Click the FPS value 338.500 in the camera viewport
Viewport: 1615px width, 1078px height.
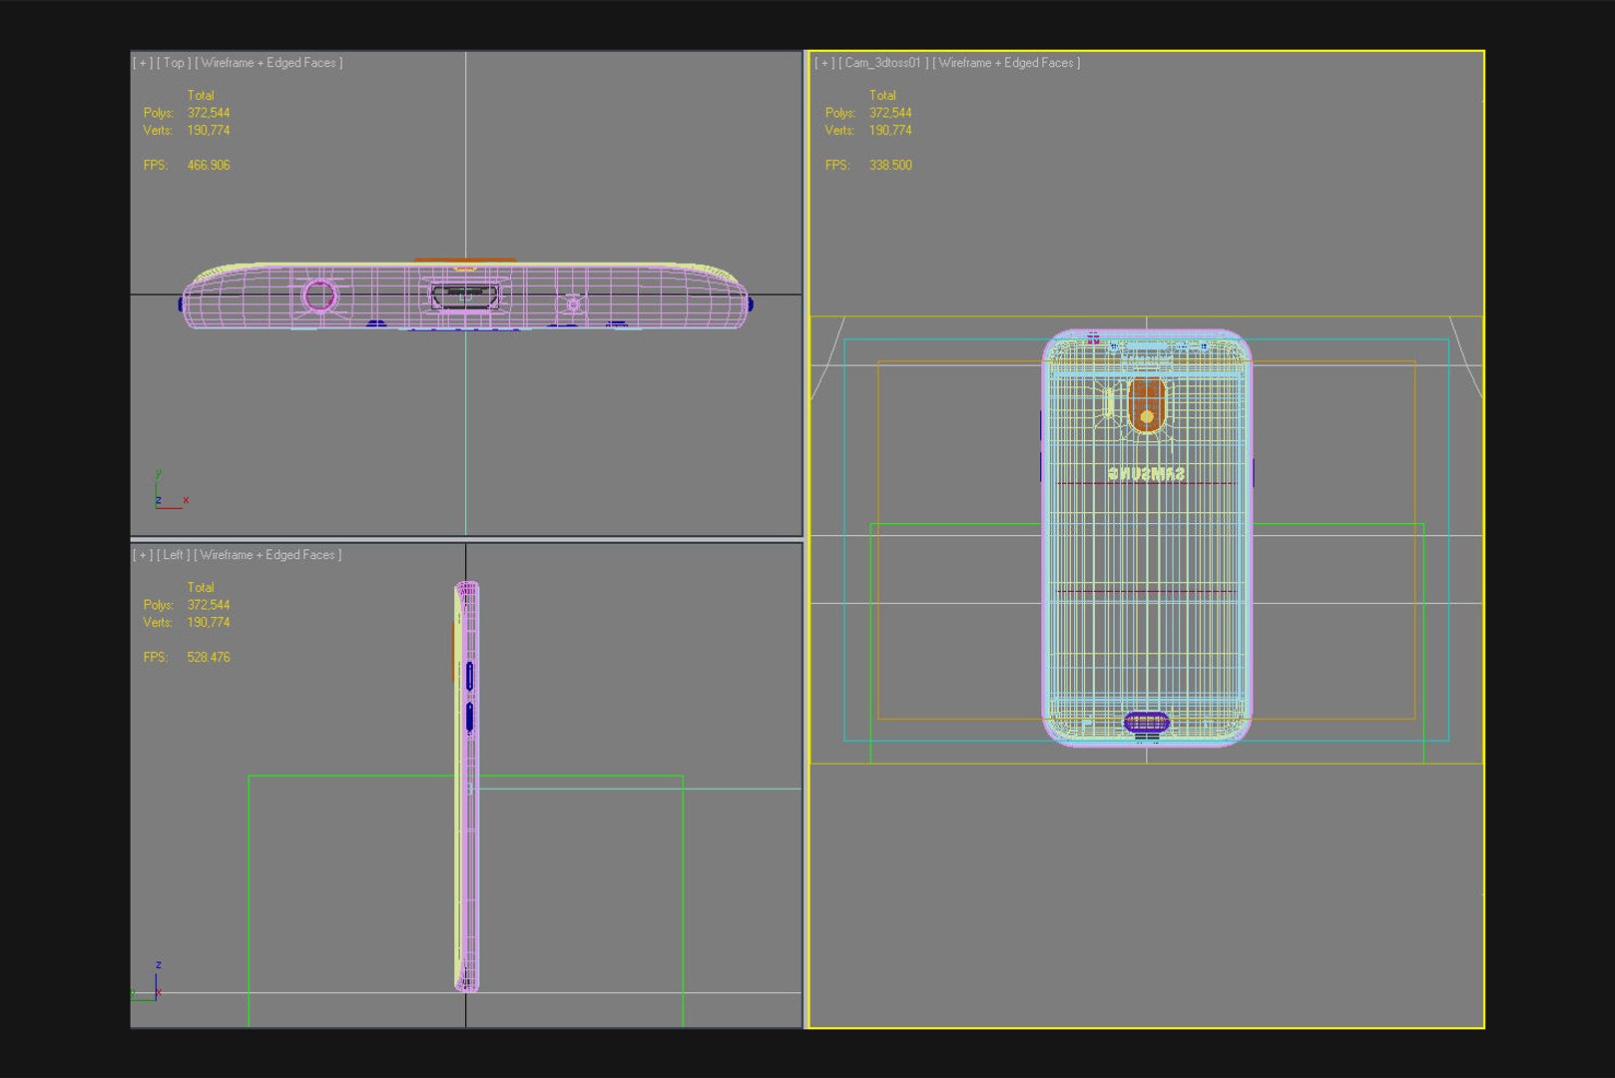point(890,166)
